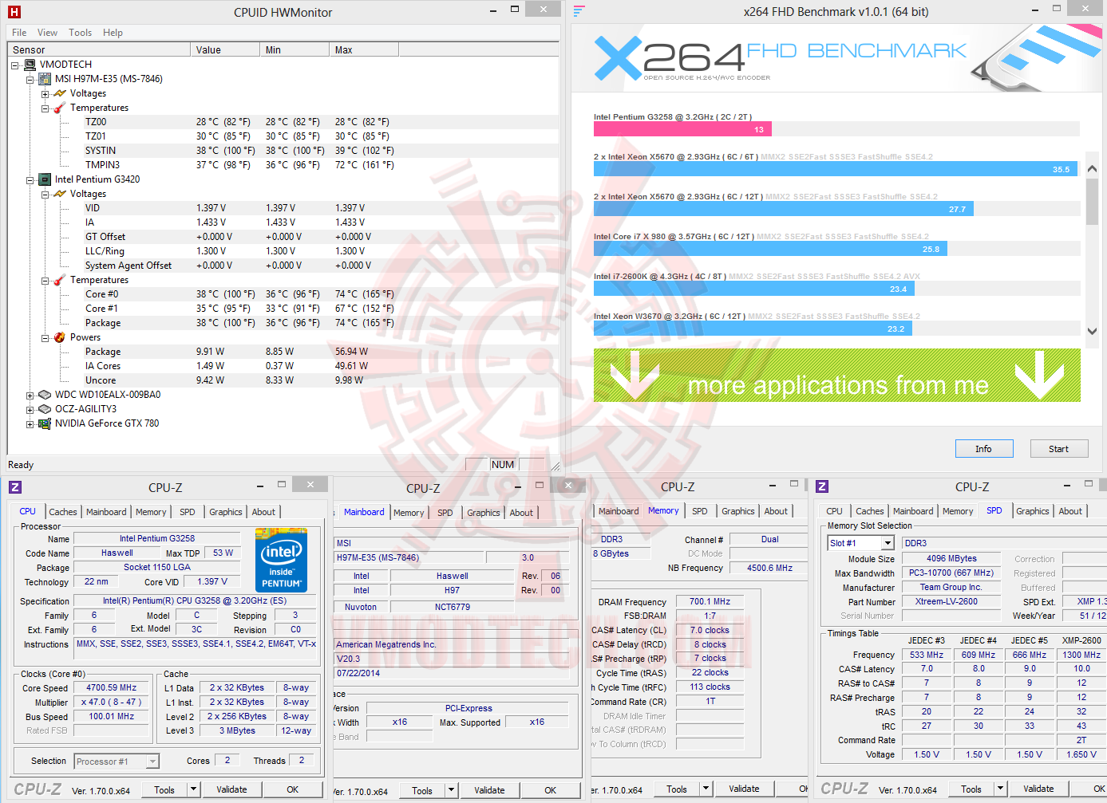Click OK in the CPU-Z CPU window

293,789
